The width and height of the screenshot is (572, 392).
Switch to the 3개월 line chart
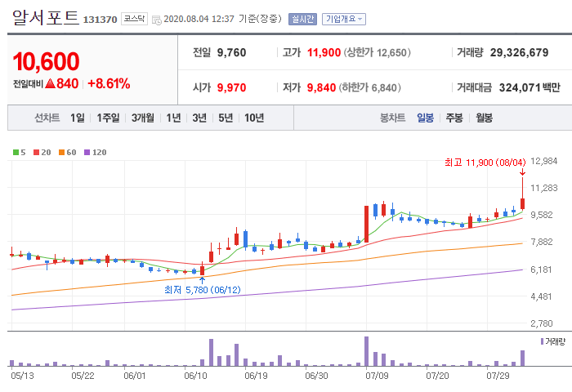143,118
